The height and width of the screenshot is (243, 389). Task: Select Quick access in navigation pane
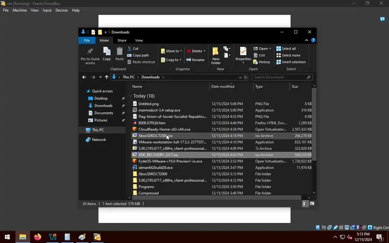pos(102,91)
